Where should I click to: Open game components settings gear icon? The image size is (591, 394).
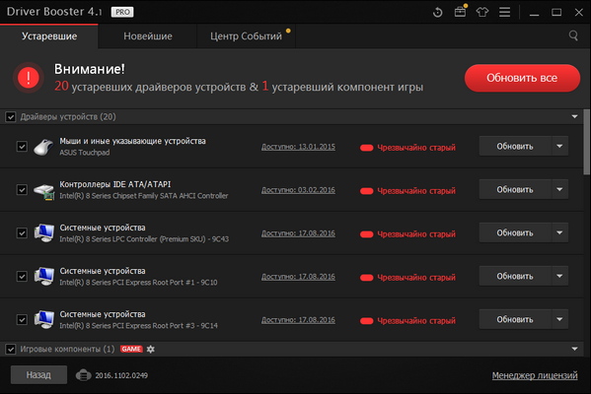(151, 349)
